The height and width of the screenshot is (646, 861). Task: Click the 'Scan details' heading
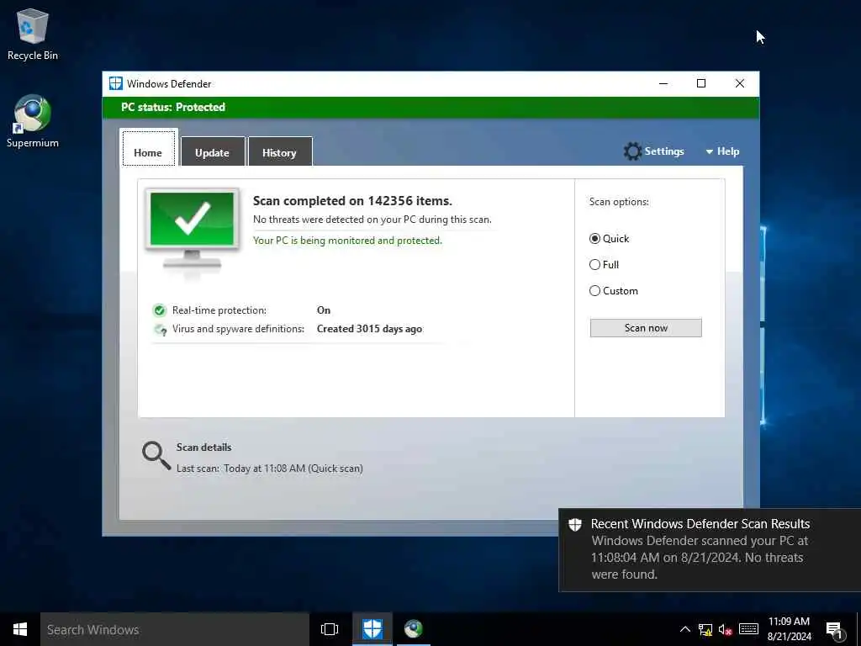point(203,447)
